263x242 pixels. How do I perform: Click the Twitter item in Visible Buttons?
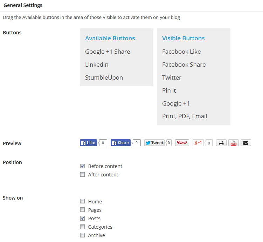pyautogui.click(x=172, y=78)
